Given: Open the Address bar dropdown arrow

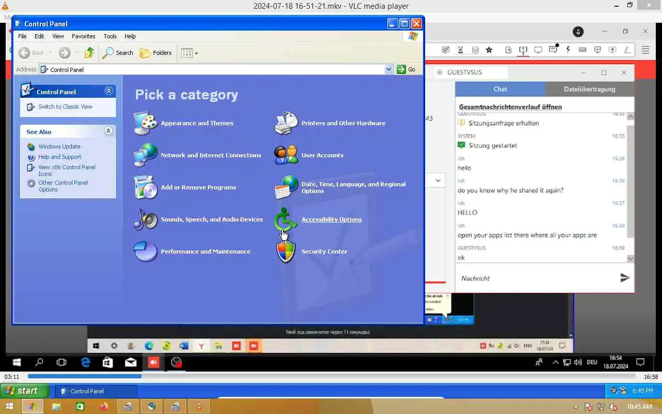Looking at the screenshot, I should (389, 69).
